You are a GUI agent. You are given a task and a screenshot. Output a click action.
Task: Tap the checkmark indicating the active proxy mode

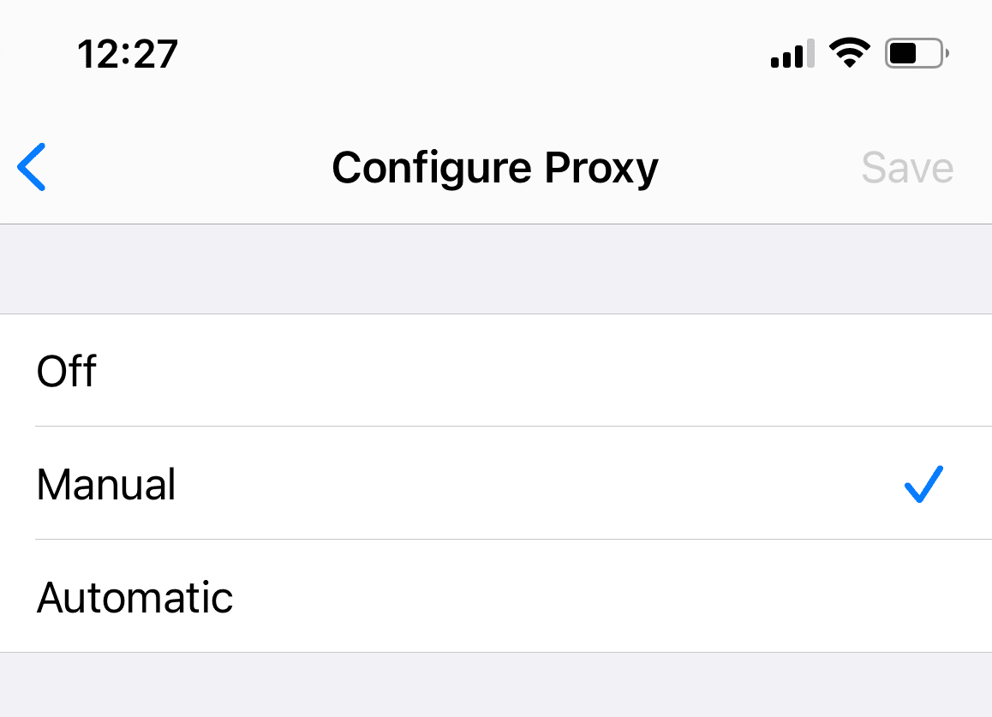point(923,485)
